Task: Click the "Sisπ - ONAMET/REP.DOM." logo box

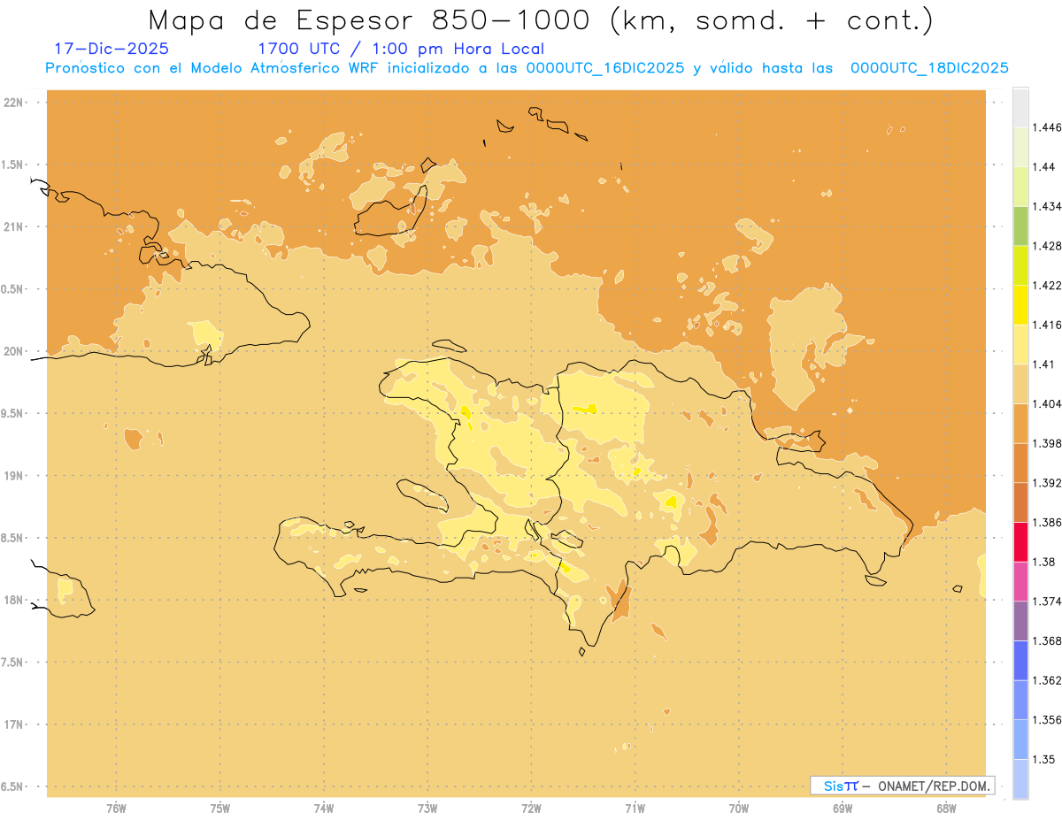Action: click(902, 786)
